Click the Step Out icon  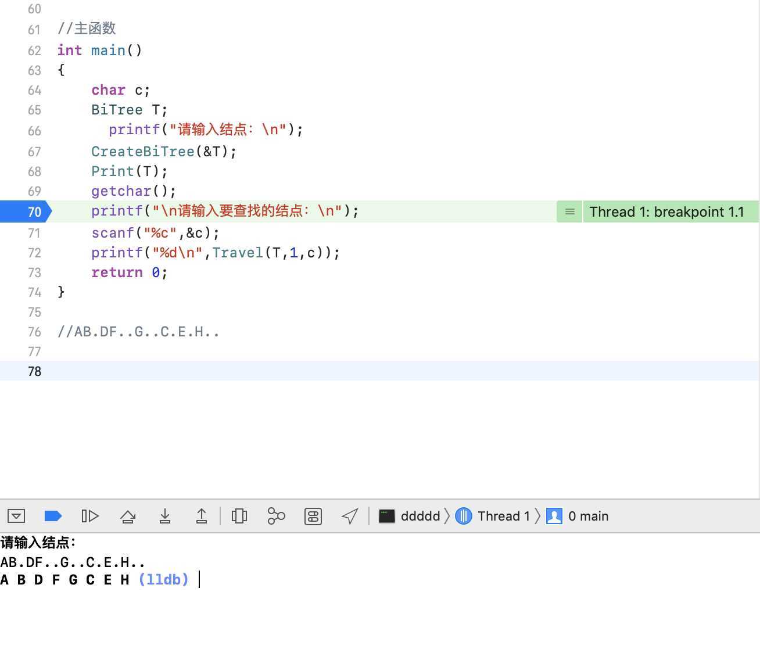(x=202, y=516)
